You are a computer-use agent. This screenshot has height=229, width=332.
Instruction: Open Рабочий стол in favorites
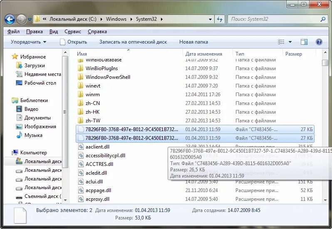coord(40,83)
